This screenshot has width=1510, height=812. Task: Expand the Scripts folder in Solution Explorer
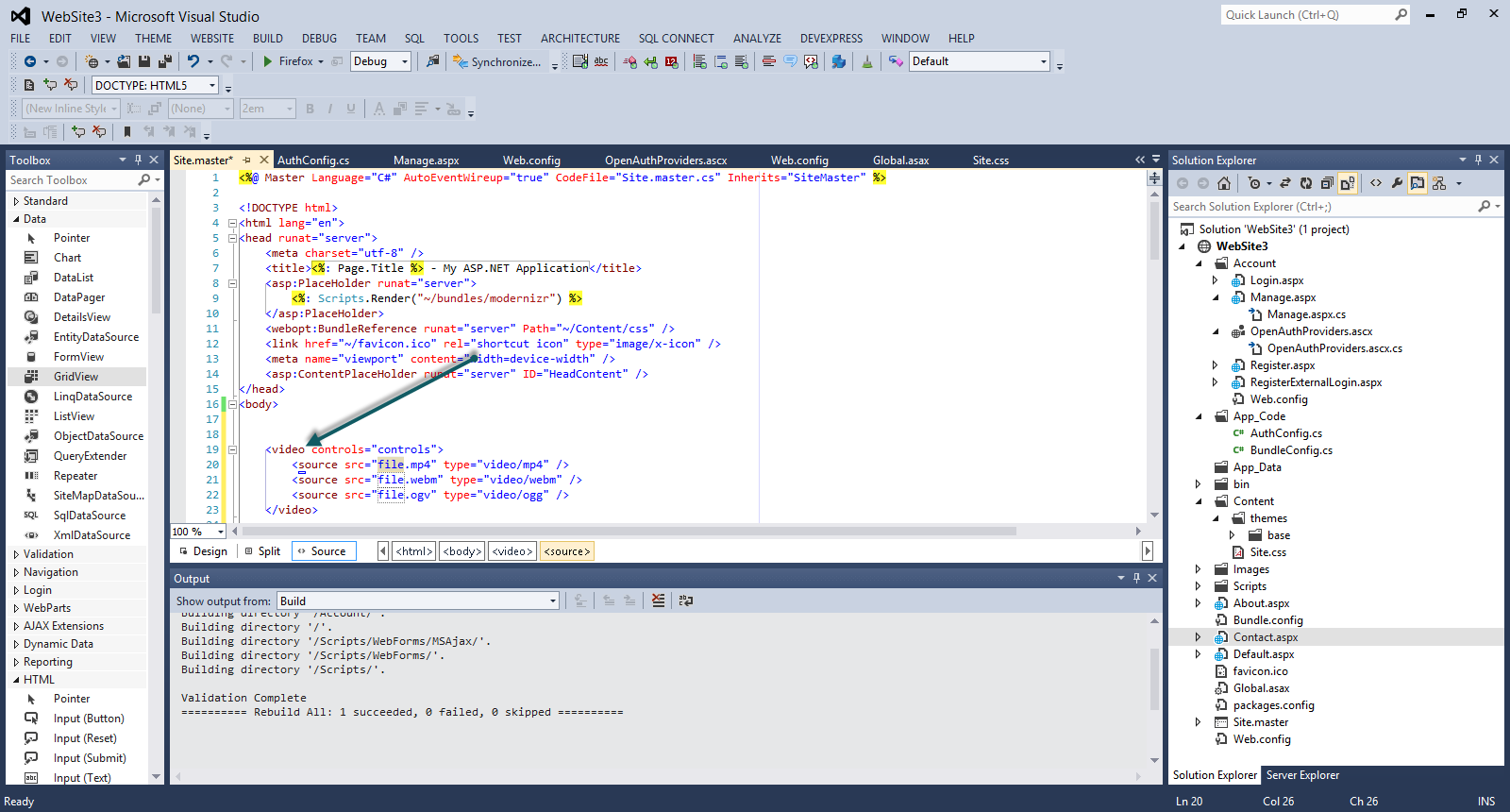point(1198,586)
